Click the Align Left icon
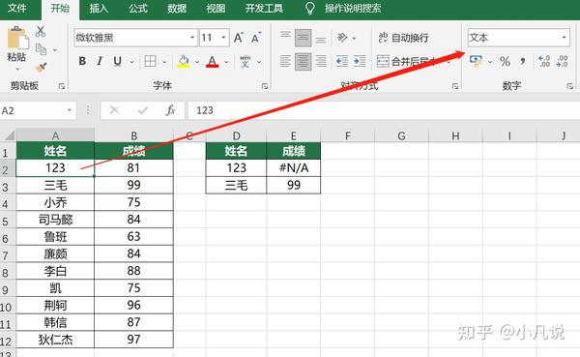Image resolution: width=580 pixels, height=357 pixels. [x=285, y=62]
